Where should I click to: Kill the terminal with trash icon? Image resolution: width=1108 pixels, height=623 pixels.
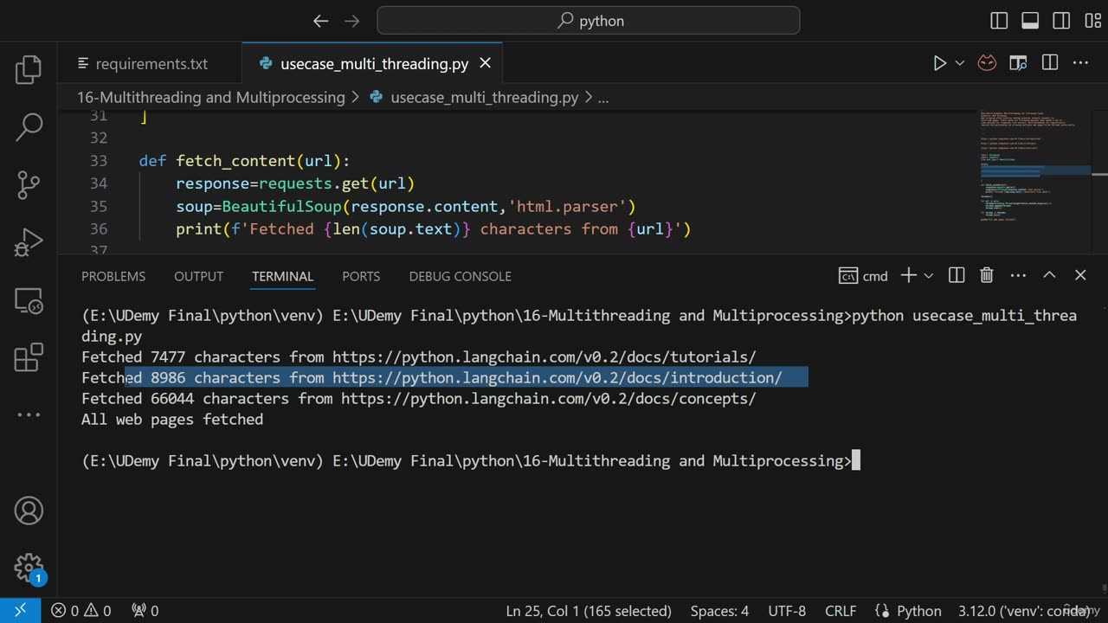(987, 275)
